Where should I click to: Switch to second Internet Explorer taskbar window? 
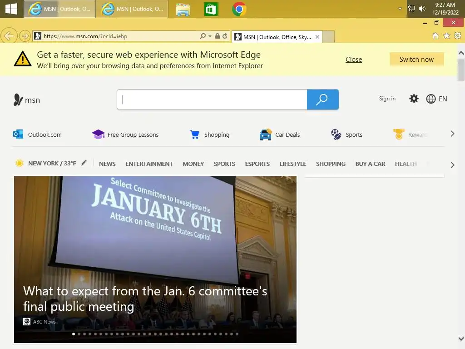[132, 9]
